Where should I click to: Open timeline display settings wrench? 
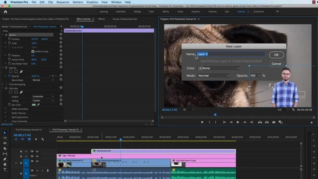43,139
